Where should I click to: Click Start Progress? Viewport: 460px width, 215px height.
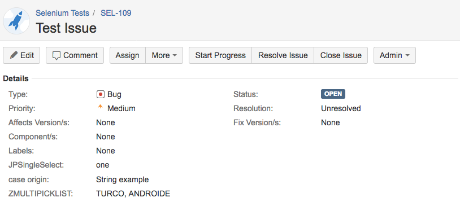(x=220, y=55)
